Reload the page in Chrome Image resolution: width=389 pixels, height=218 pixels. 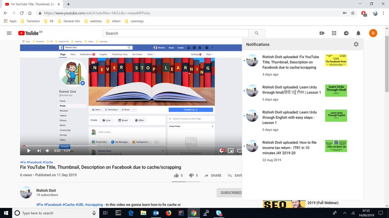coord(22,13)
